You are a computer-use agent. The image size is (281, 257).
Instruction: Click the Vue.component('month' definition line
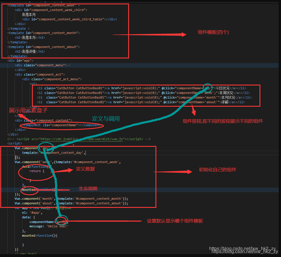(71, 199)
